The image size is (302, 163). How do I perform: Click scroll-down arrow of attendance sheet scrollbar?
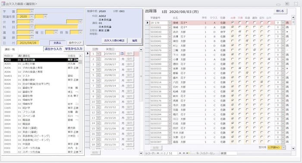click(293, 148)
